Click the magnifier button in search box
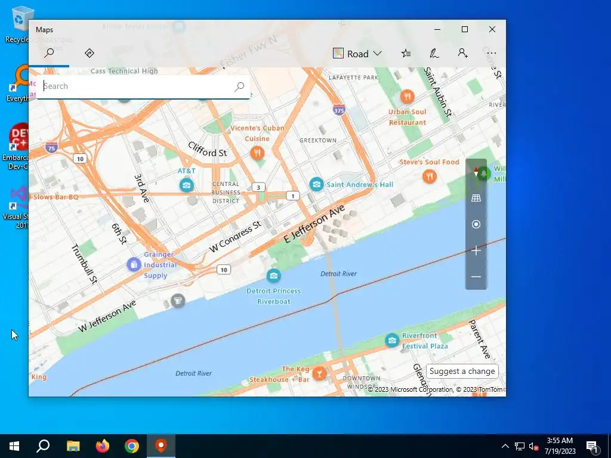 click(239, 86)
